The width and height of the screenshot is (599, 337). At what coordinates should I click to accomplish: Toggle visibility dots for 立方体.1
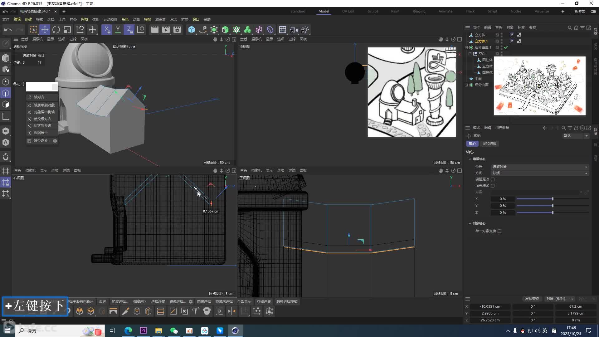(501, 41)
